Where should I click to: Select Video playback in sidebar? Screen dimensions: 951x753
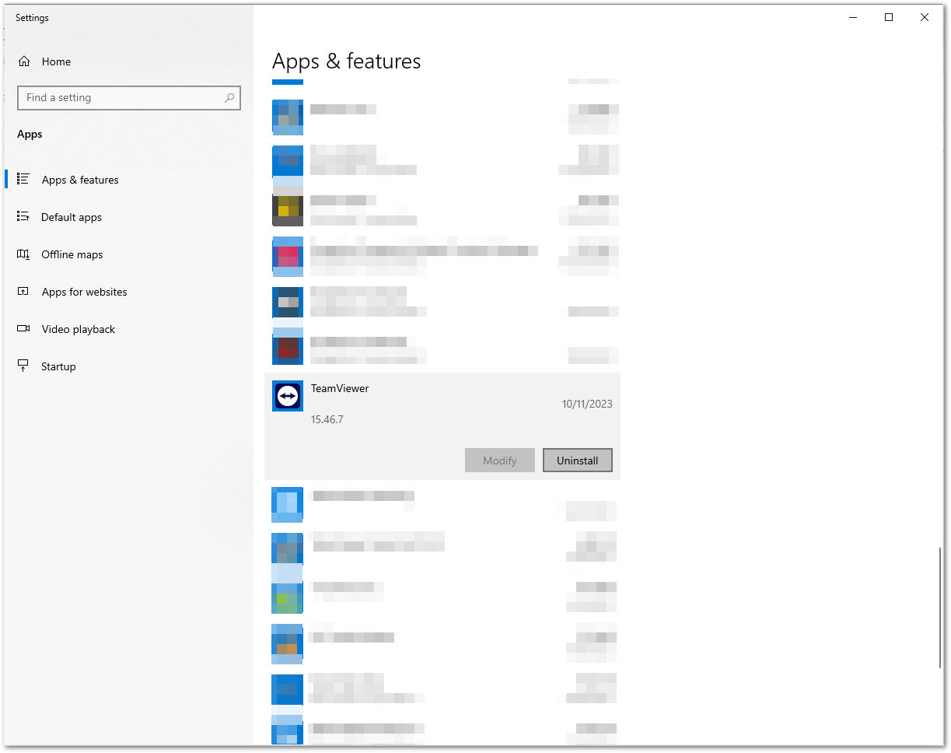(79, 329)
